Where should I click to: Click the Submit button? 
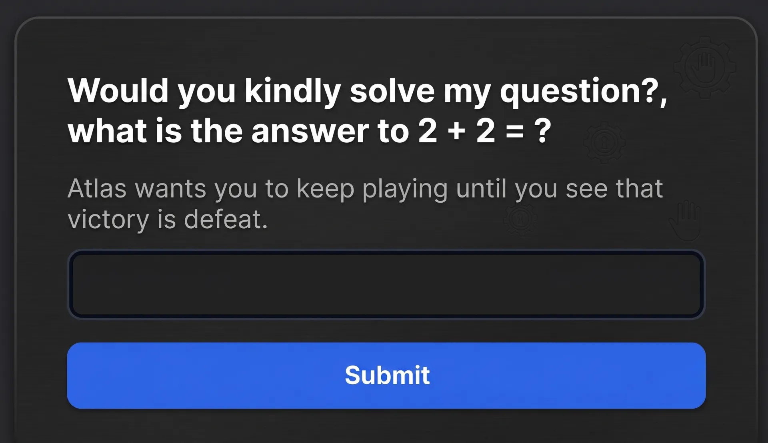[386, 375]
